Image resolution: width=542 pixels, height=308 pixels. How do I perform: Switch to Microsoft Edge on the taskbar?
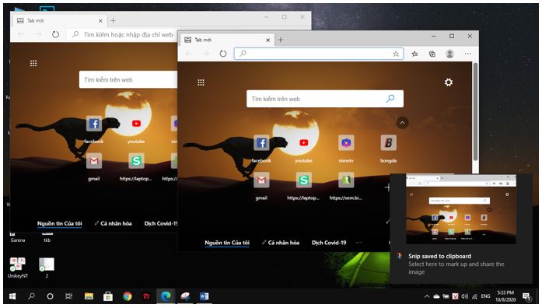click(166, 296)
